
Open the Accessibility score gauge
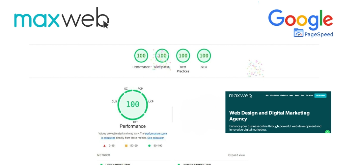(x=162, y=56)
